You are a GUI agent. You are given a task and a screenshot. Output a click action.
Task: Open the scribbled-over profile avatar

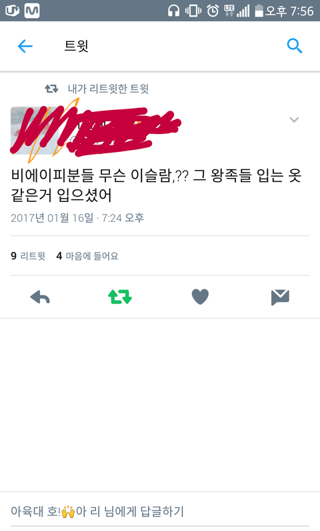tap(35, 131)
